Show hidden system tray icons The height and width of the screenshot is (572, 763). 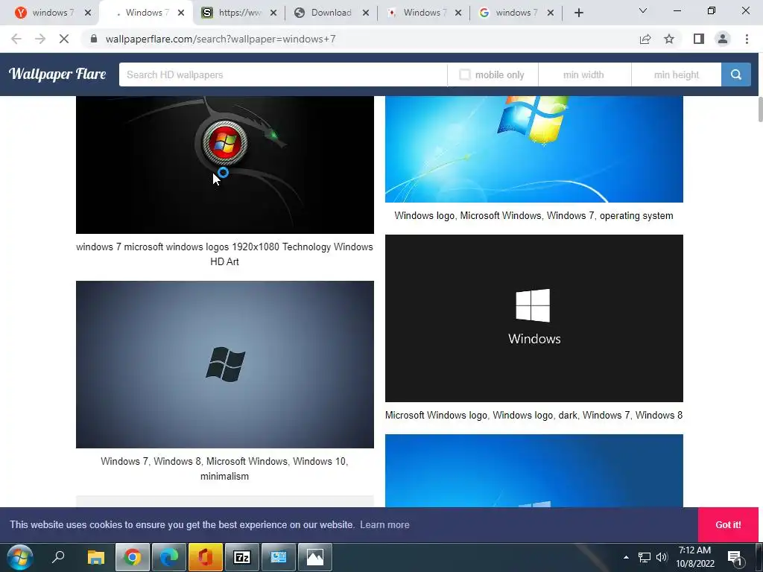[626, 557]
